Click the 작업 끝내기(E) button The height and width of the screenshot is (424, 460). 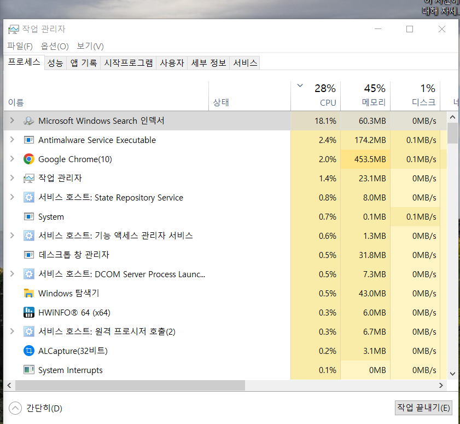[x=423, y=408]
